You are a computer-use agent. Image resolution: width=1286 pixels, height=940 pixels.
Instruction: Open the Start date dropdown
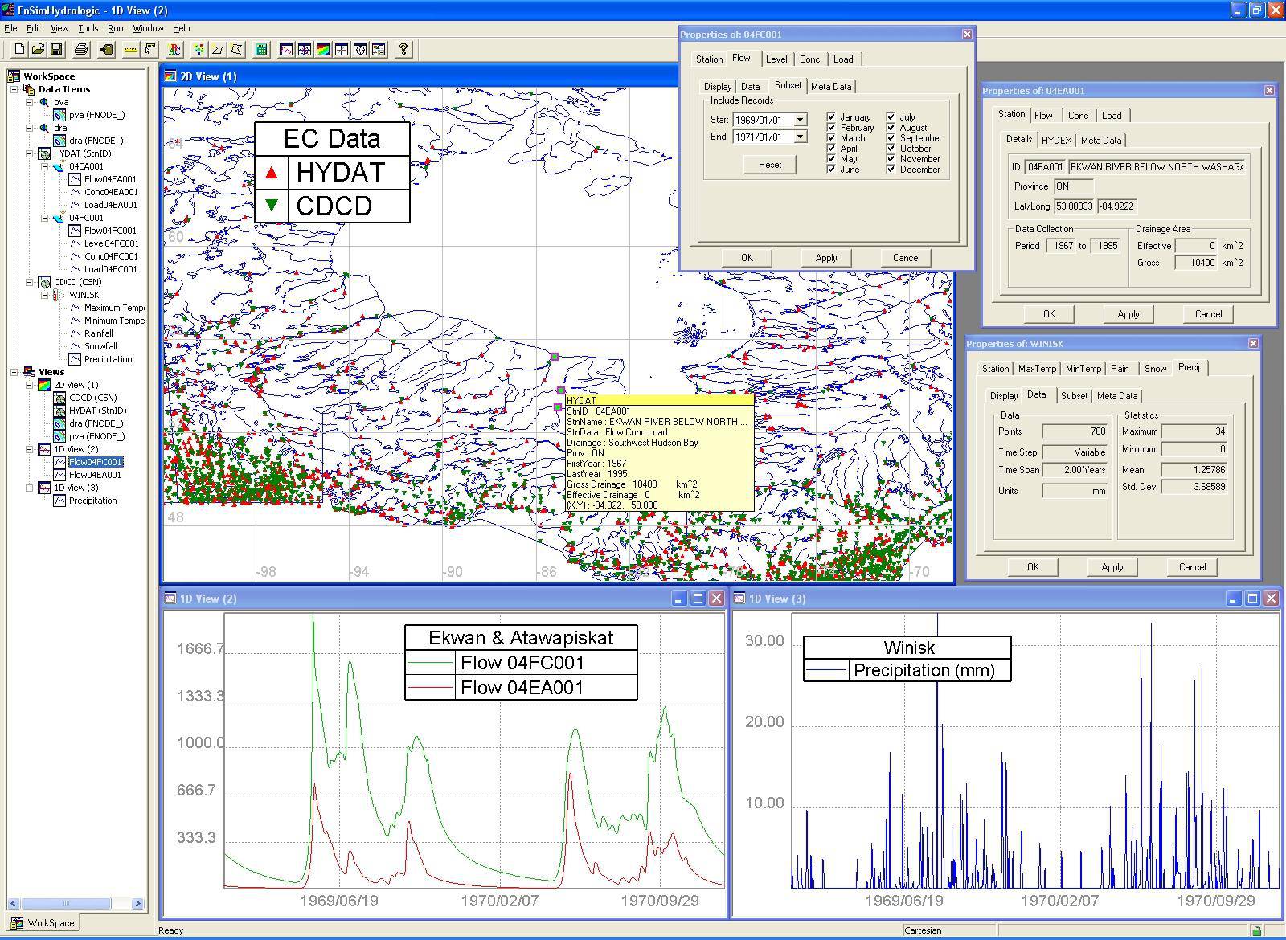pos(800,120)
